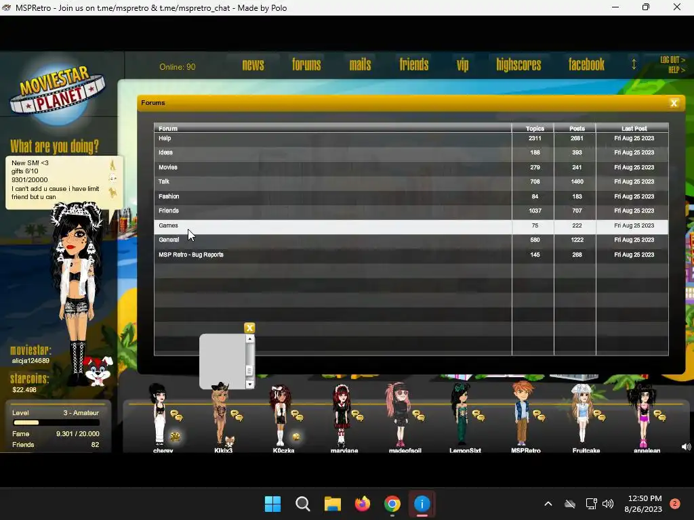Open the Fashion forum row
The image size is (694, 520).
[411, 196]
